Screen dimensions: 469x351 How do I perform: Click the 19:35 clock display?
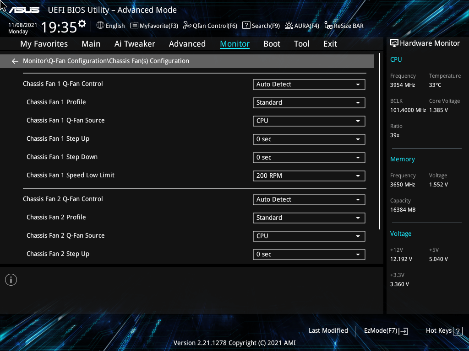(x=59, y=27)
